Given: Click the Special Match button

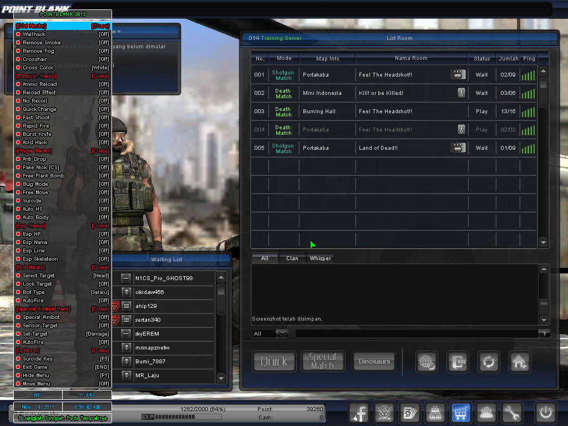Looking at the screenshot, I should (322, 362).
